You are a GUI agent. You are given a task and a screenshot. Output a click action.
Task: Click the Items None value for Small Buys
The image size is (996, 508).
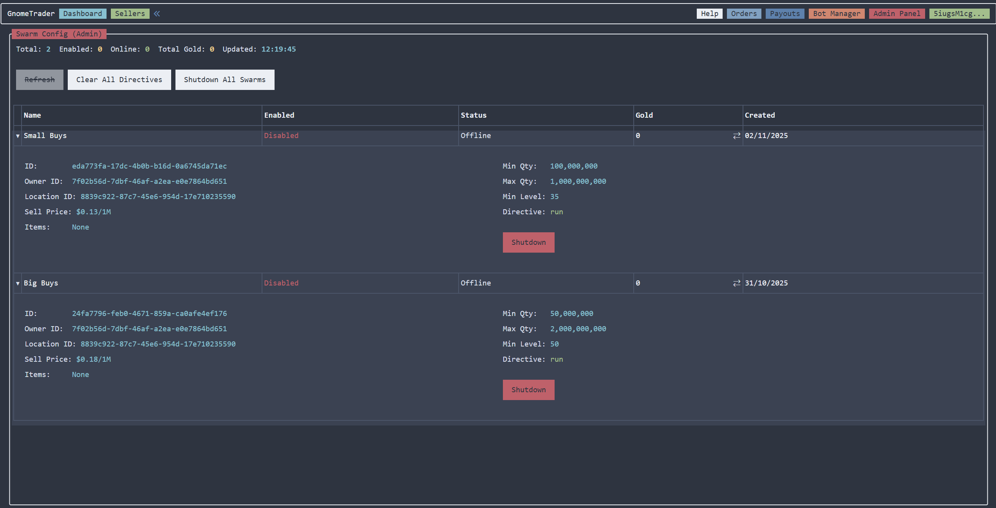pos(80,227)
